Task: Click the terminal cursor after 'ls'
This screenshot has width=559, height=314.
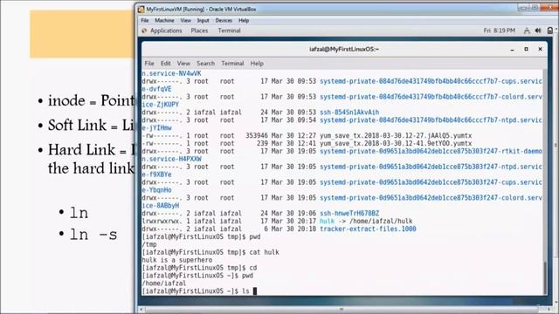Action: click(x=255, y=290)
